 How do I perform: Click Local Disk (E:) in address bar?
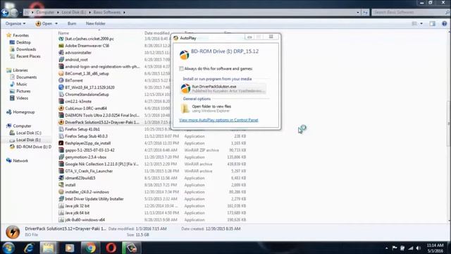click(x=74, y=13)
